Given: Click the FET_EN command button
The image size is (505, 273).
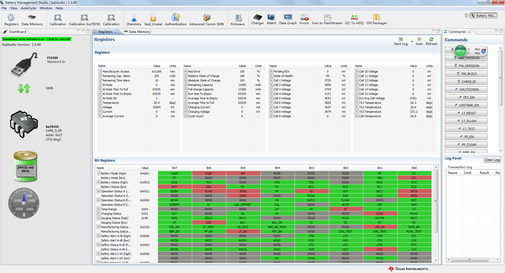Looking at the screenshot, I should pyautogui.click(x=466, y=97).
